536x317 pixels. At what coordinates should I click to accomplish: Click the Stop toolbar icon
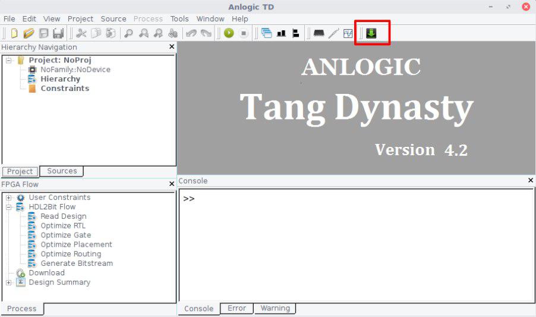point(244,33)
